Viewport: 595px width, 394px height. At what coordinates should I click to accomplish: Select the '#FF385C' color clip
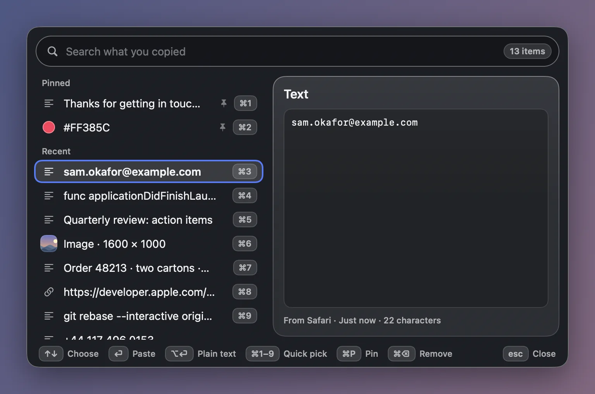[x=149, y=127]
